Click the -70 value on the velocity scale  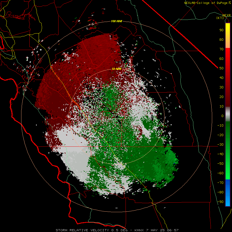(220, 183)
